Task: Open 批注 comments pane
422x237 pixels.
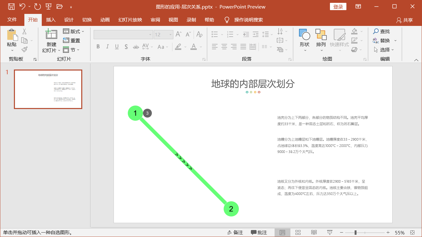Action: tap(259, 233)
